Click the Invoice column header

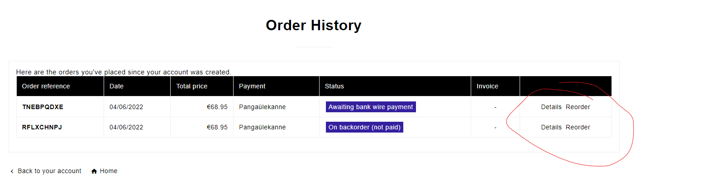click(x=487, y=86)
